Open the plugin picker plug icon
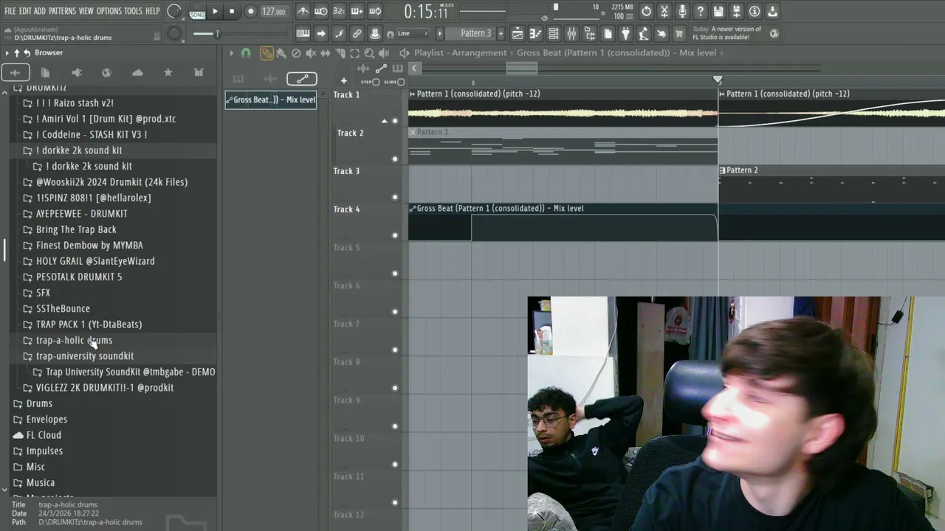Viewport: 945px width, 531px height. coord(625,33)
